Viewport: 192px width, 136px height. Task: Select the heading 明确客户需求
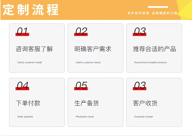coord(93,49)
